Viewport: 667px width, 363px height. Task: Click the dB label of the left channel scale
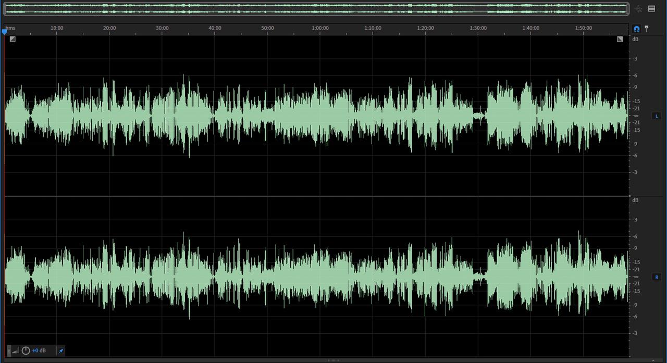pyautogui.click(x=635, y=39)
